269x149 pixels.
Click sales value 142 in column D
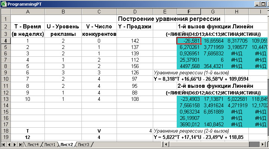[135, 41]
